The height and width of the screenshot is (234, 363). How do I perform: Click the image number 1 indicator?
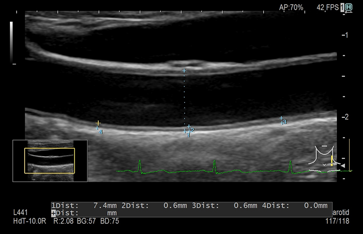[342, 7]
